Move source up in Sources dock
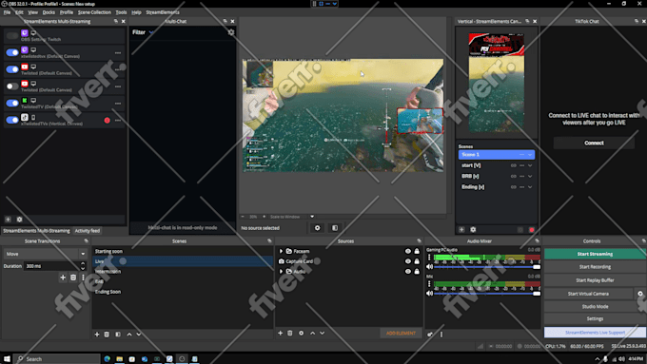Screen dimensions: 647x364 pyautogui.click(x=312, y=333)
